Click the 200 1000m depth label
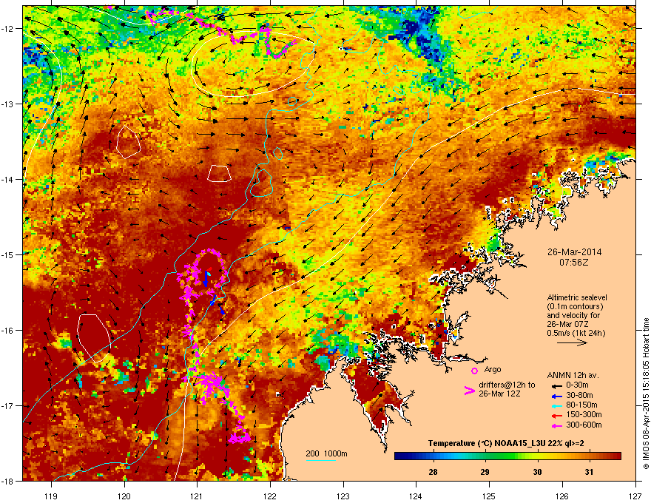651x503 pixels. [326, 453]
